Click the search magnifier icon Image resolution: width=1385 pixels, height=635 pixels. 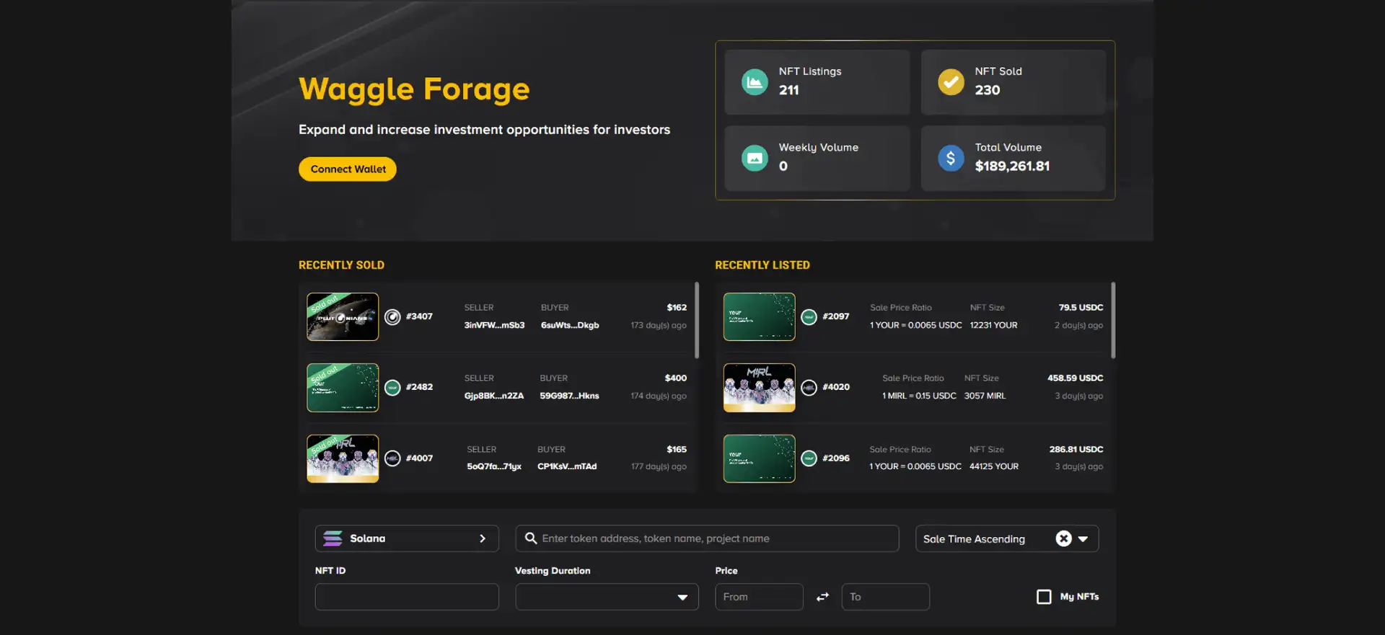click(531, 538)
